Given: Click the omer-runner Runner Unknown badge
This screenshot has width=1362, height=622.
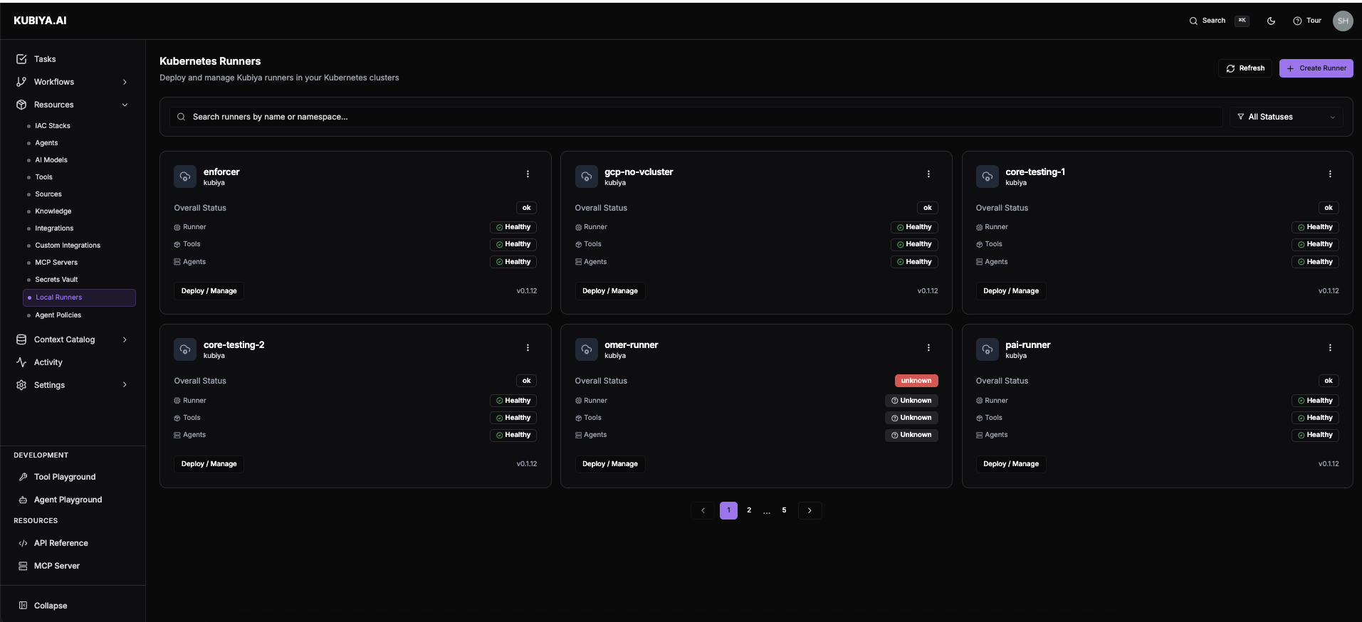Looking at the screenshot, I should point(911,401).
